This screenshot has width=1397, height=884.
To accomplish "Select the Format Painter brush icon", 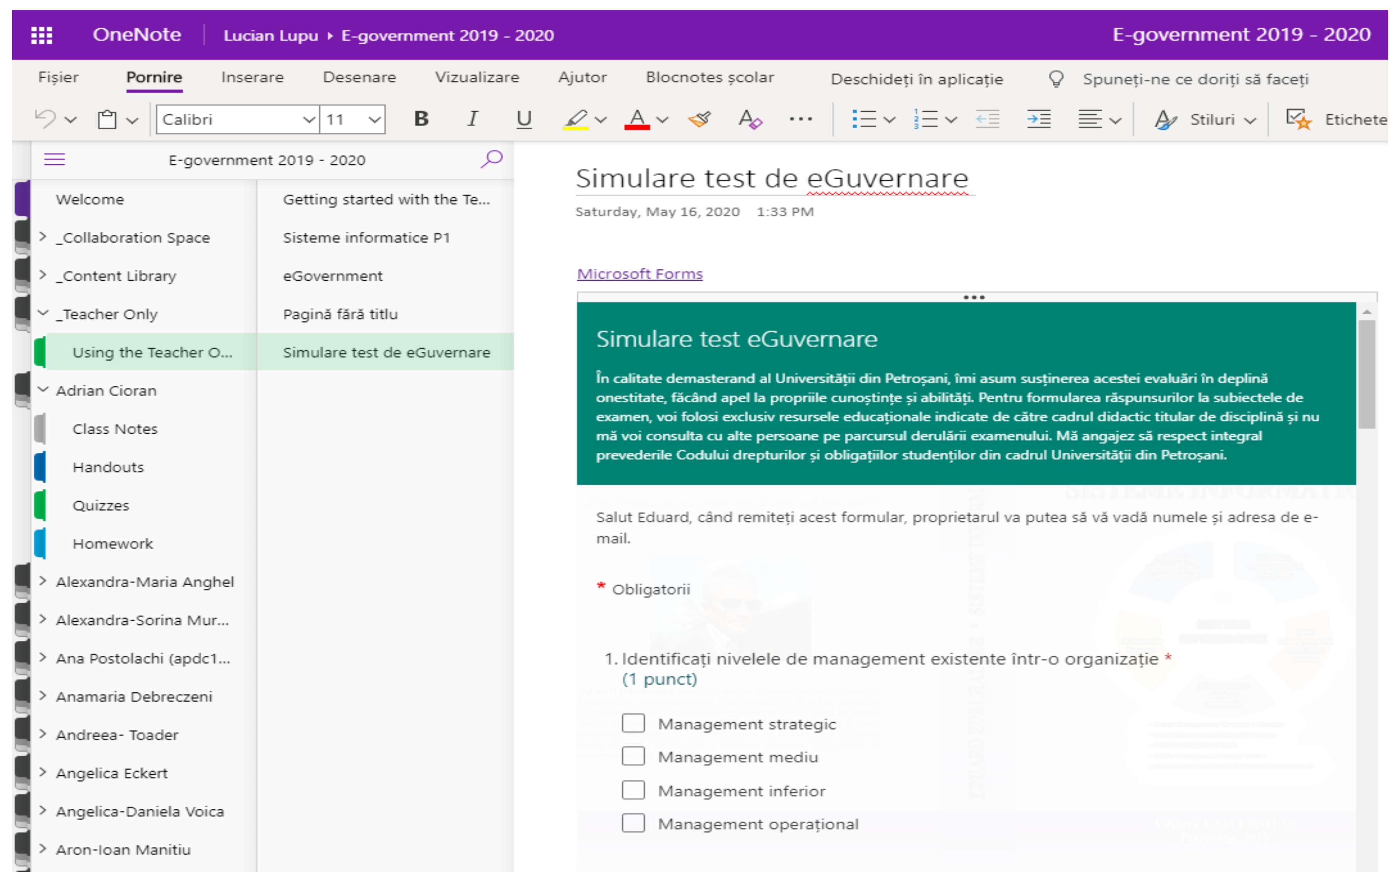I will tap(700, 120).
